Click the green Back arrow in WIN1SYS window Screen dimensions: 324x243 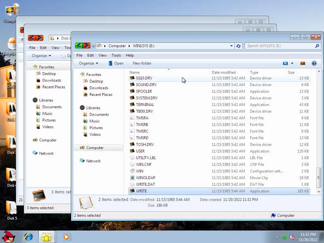79,46
